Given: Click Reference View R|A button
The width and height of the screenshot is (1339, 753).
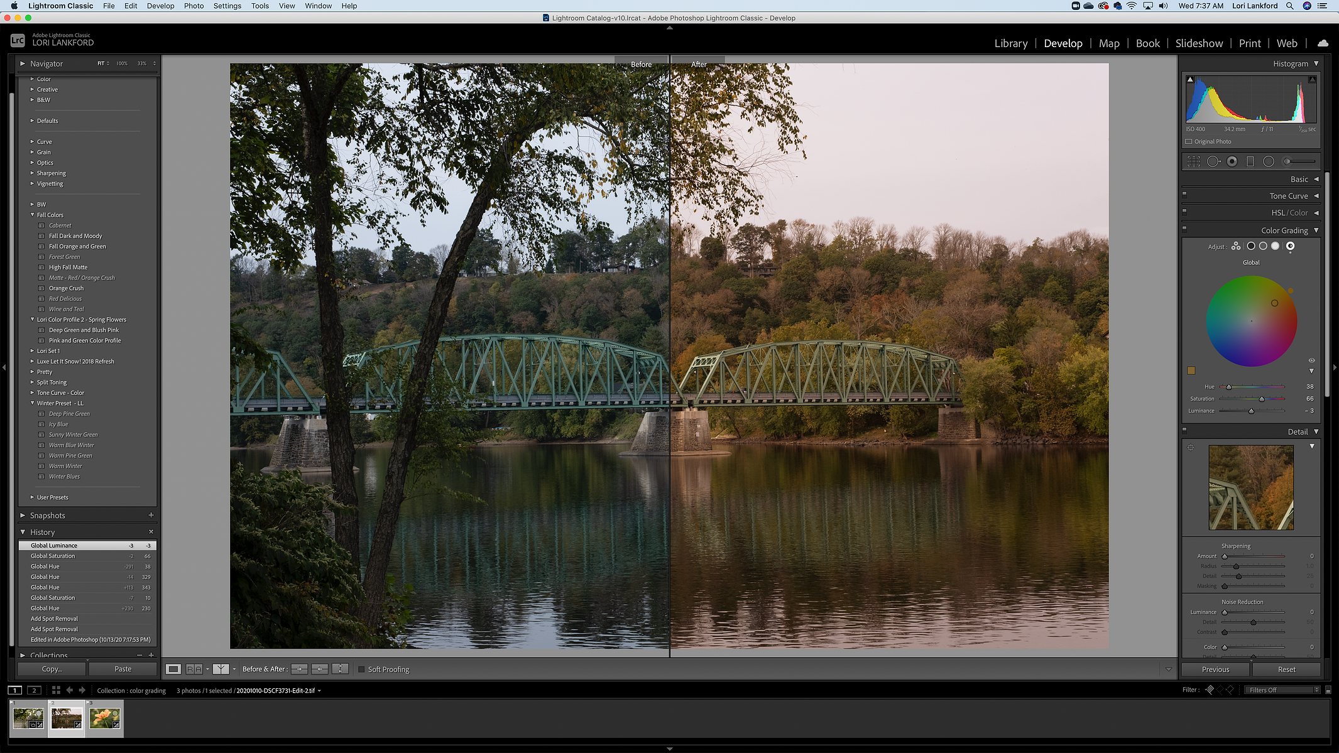Looking at the screenshot, I should pyautogui.click(x=194, y=669).
